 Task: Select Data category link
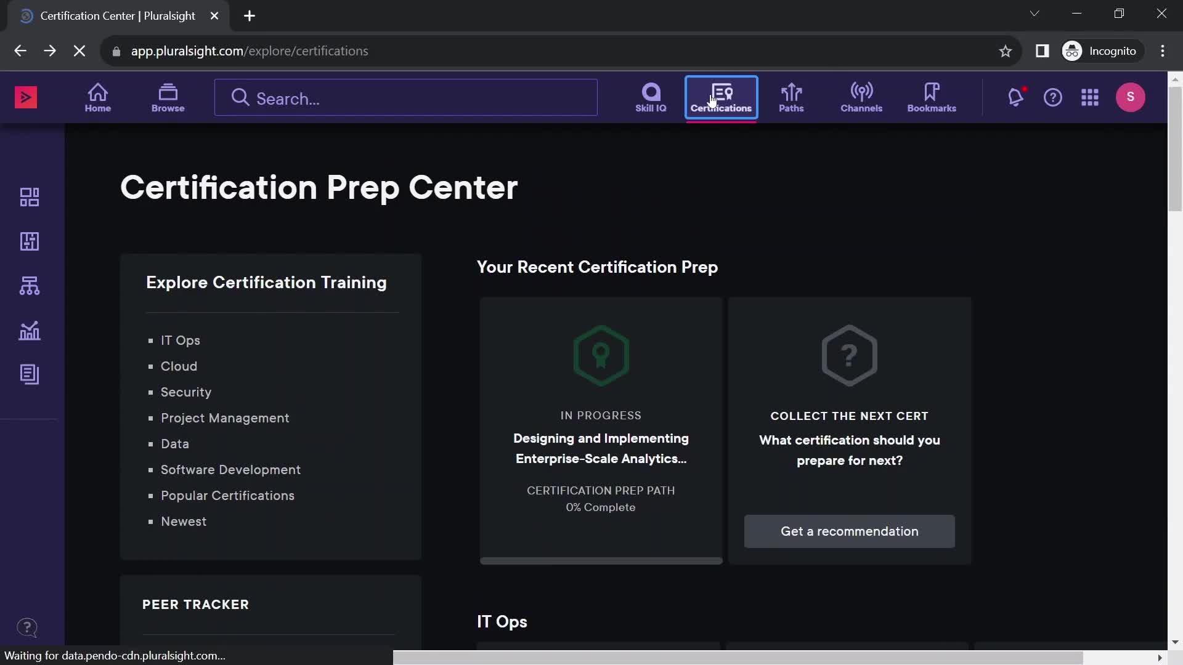175,444
